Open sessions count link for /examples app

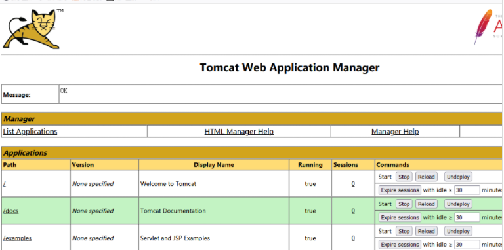click(353, 238)
